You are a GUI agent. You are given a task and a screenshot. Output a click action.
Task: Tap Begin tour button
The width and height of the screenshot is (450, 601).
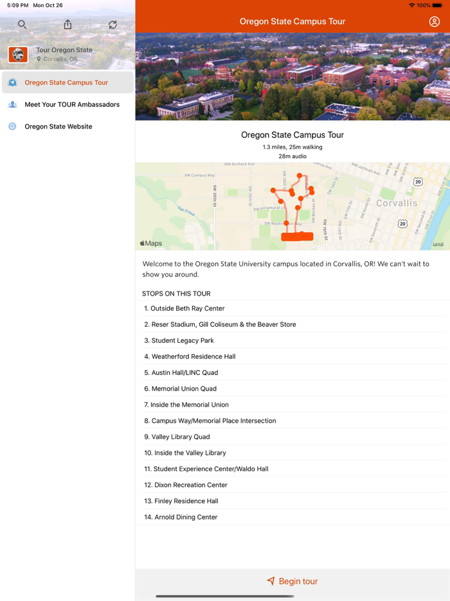coord(292,581)
